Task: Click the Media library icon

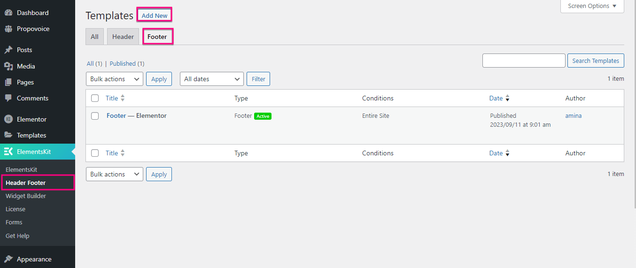Action: click(8, 66)
